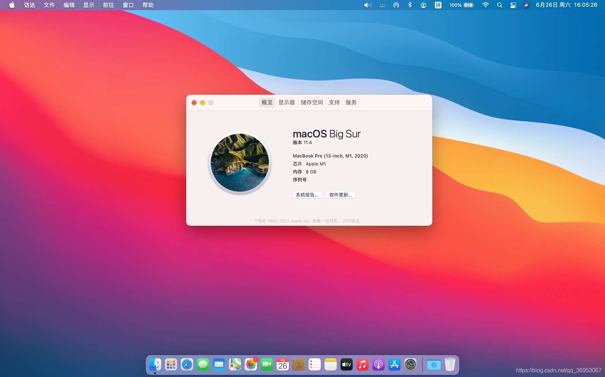Click the battery 100% indicator
This screenshot has width=605, height=377.
(461, 5)
